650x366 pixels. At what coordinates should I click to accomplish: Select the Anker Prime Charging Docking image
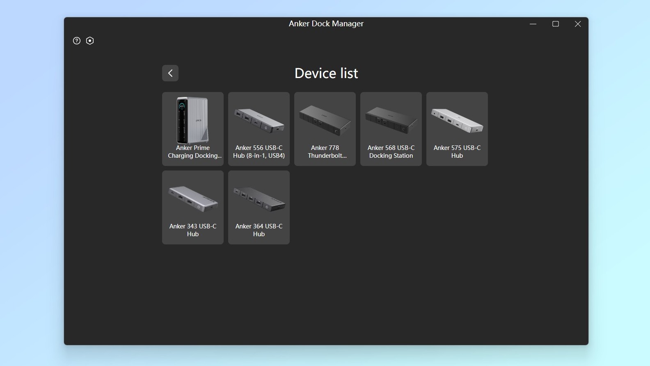tap(192, 120)
